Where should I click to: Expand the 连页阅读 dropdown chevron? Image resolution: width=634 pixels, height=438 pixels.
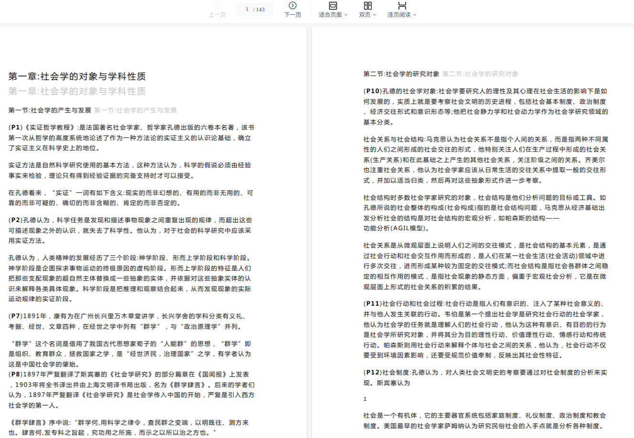pyautogui.click(x=415, y=15)
